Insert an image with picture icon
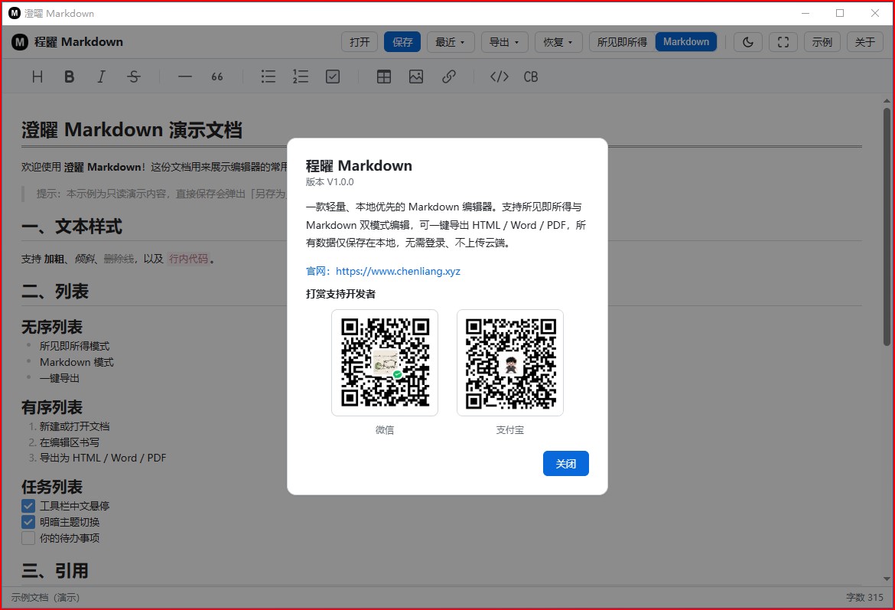The image size is (895, 610). (416, 77)
